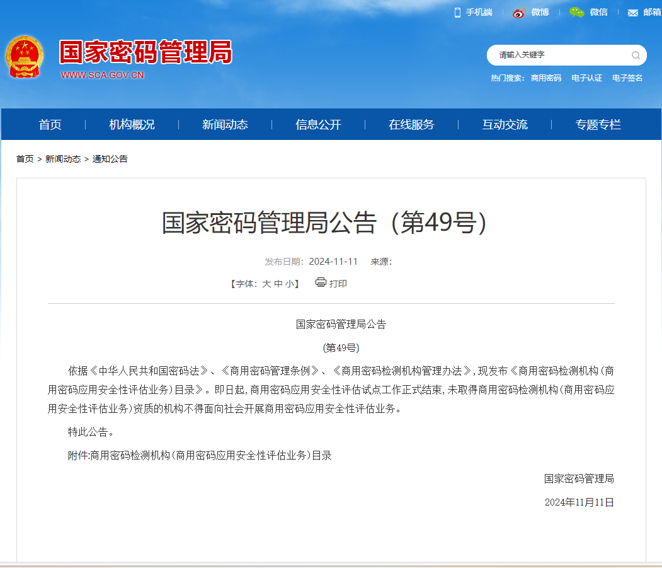Set font size to 小

tap(288, 284)
